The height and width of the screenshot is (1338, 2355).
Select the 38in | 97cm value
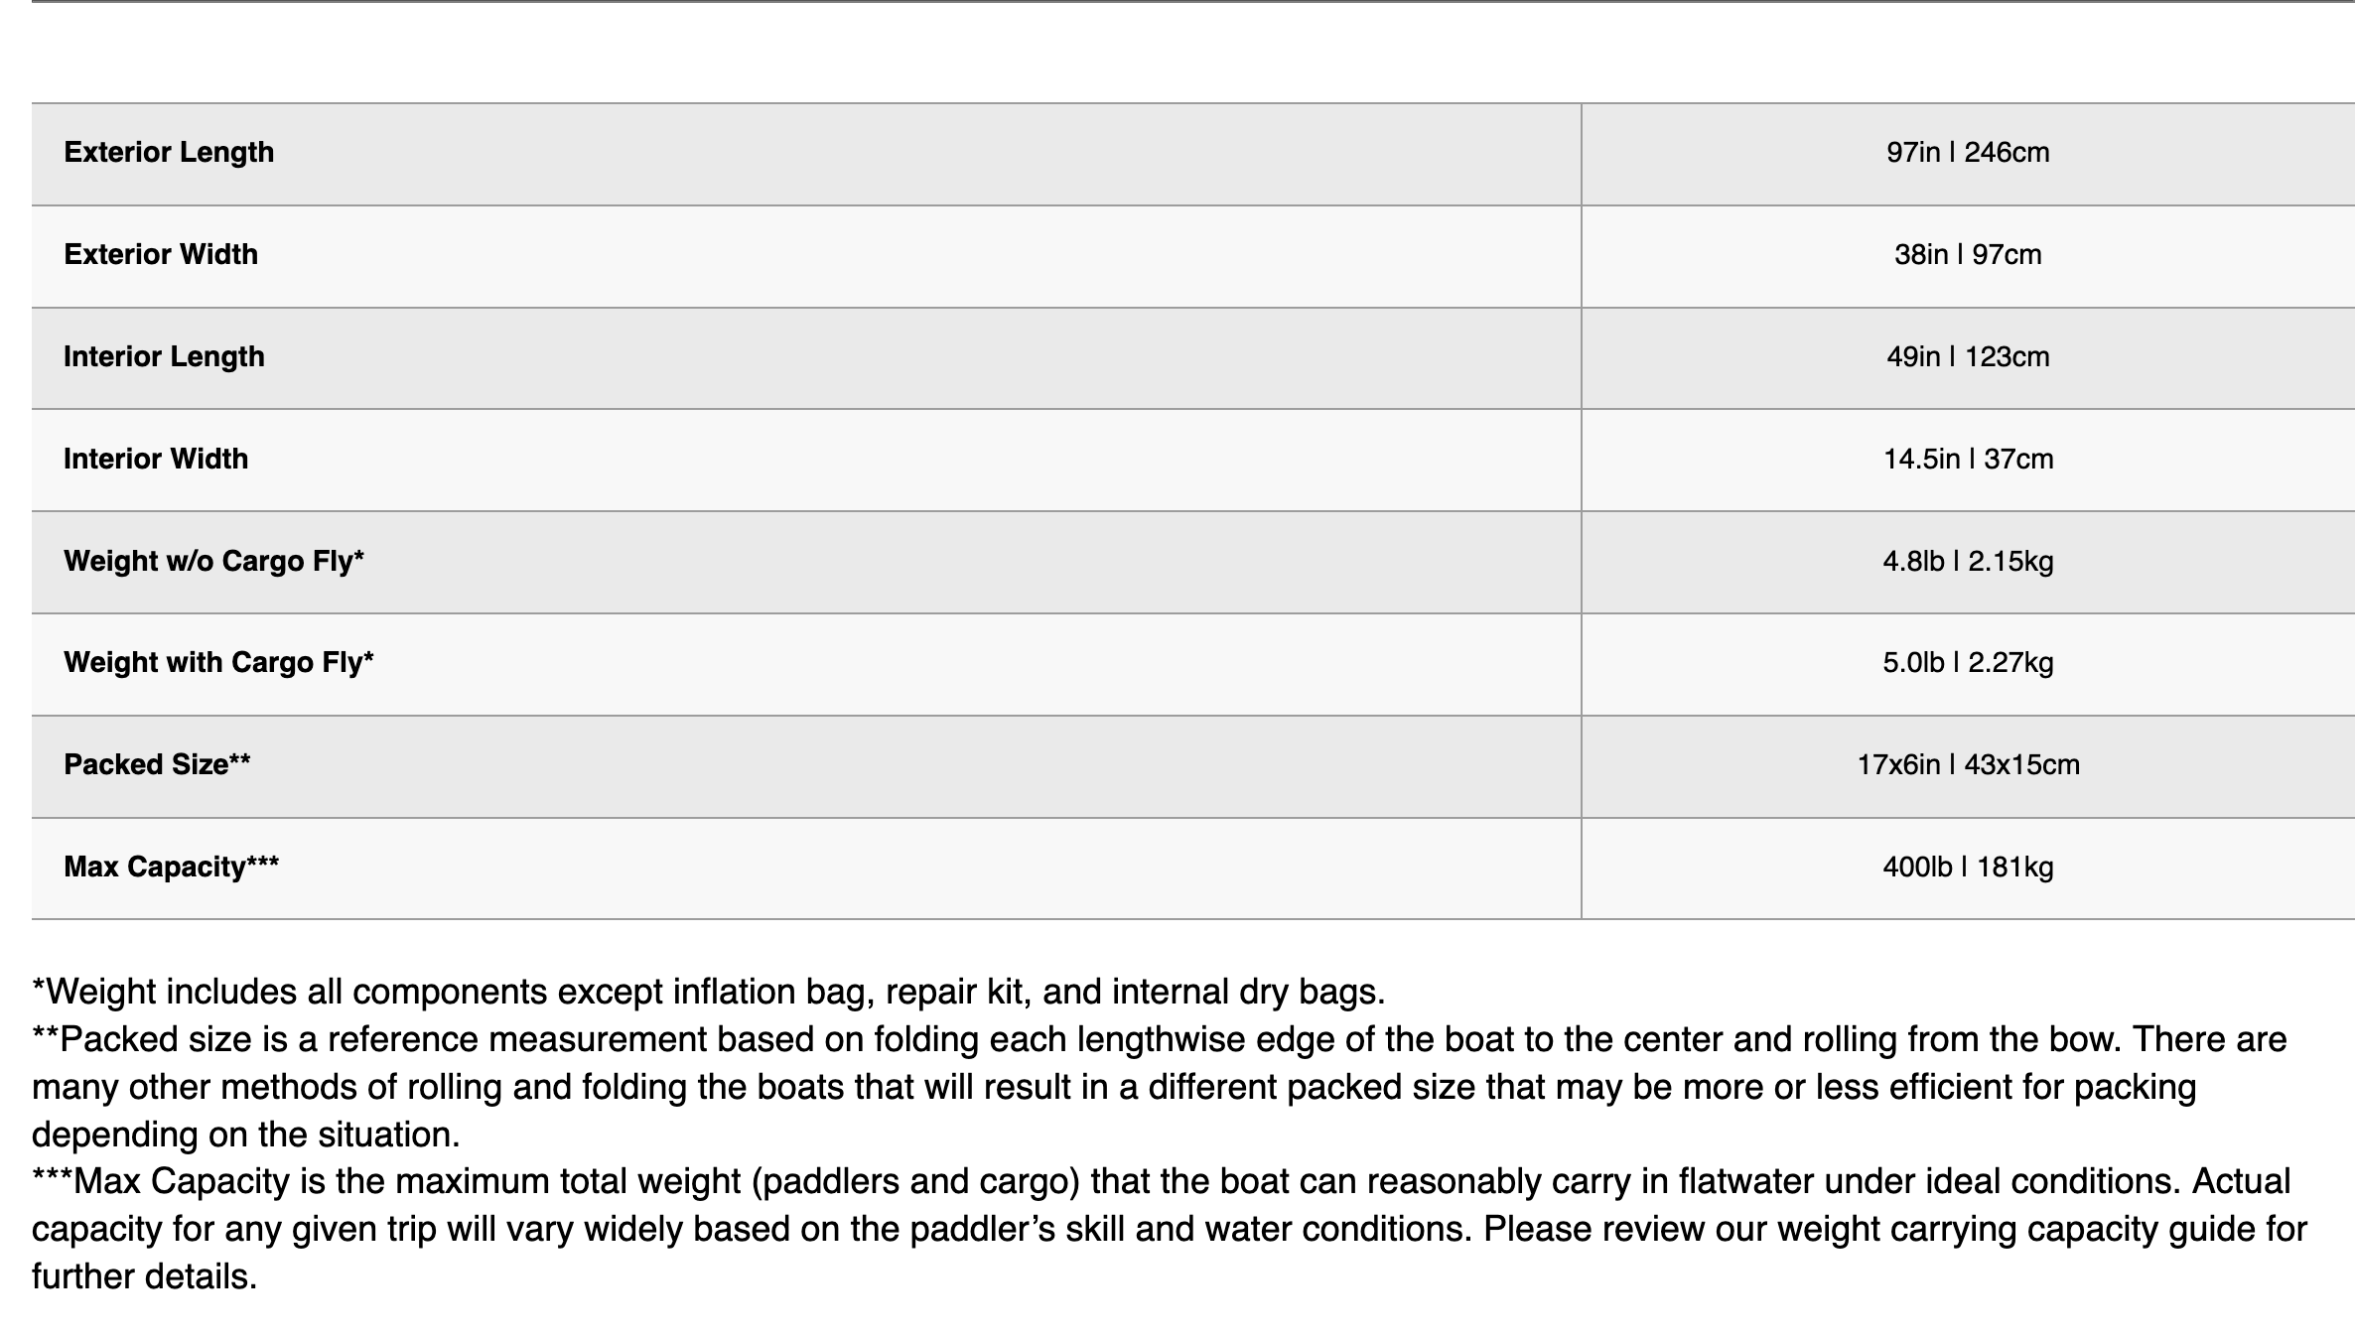point(1968,255)
